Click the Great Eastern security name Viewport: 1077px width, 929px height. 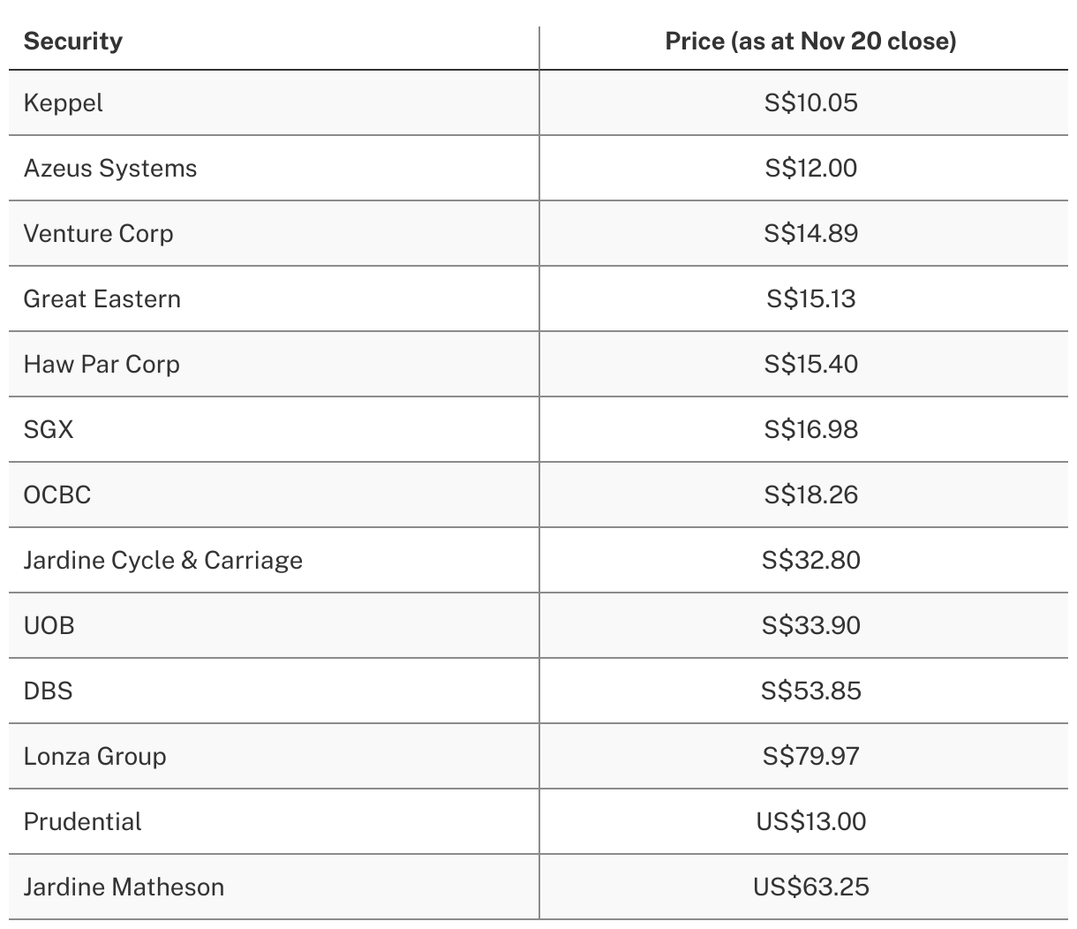click(102, 299)
